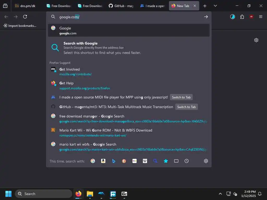Viewport: 267px width, 200px height.
Task: Open Firefox from the taskbar
Action: click(x=78, y=194)
